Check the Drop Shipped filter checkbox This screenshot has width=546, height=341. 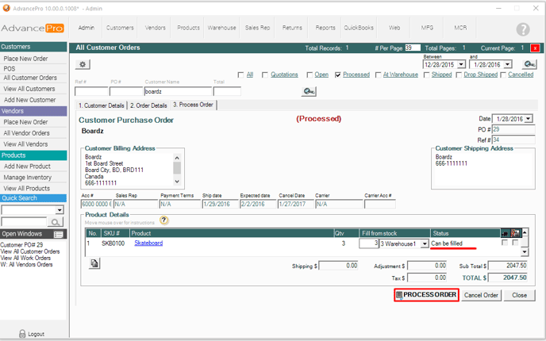pyautogui.click(x=459, y=75)
